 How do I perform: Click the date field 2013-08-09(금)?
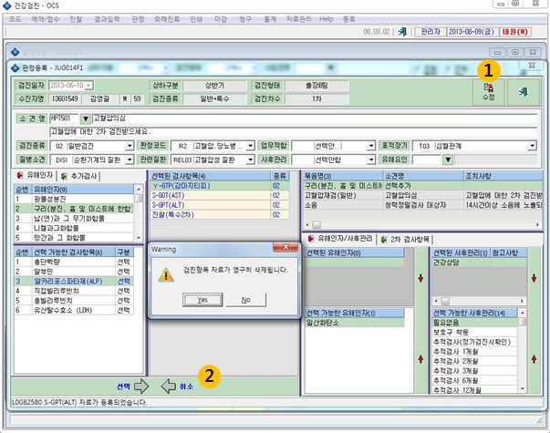point(472,32)
